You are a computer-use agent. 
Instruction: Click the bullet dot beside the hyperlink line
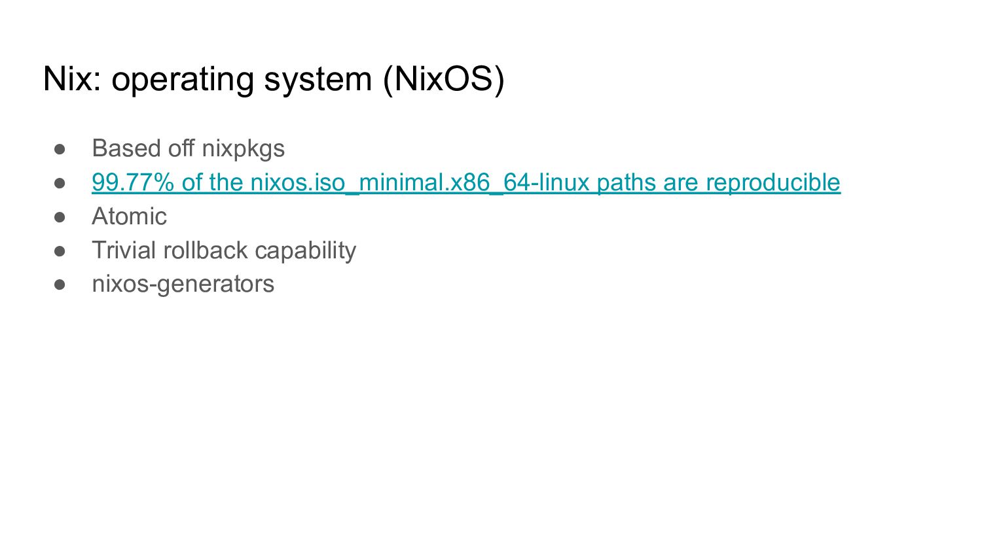point(60,183)
